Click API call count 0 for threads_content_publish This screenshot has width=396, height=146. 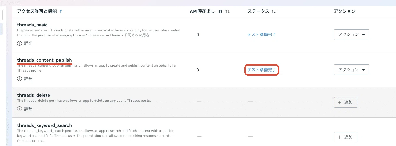click(x=198, y=70)
